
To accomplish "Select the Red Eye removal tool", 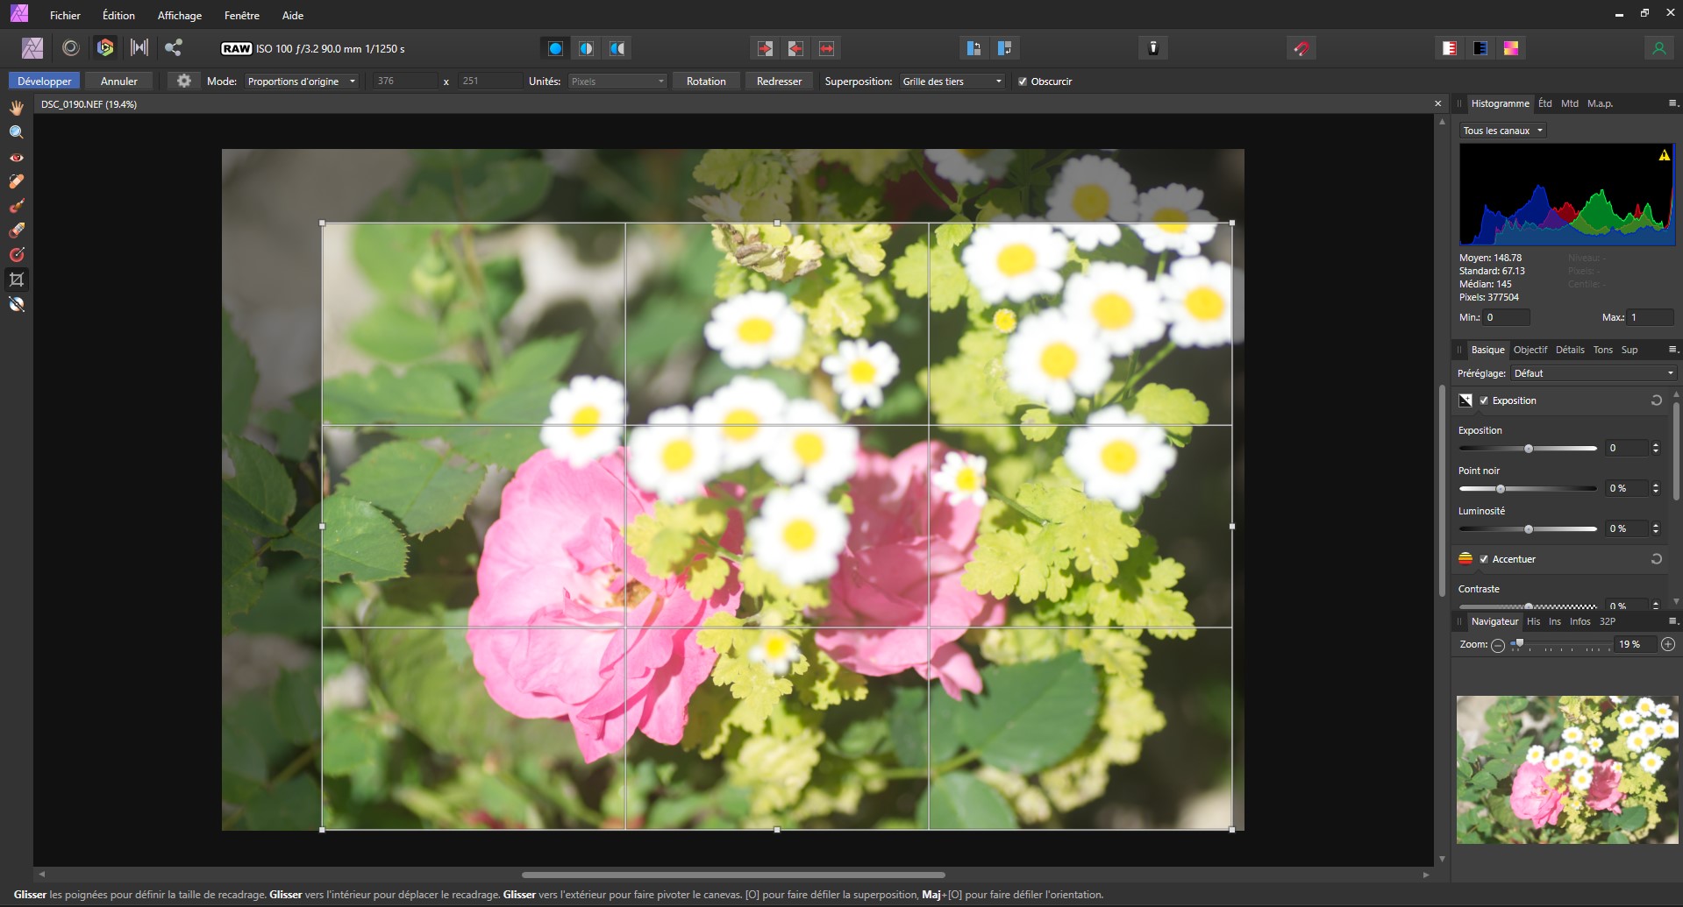I will [x=17, y=158].
